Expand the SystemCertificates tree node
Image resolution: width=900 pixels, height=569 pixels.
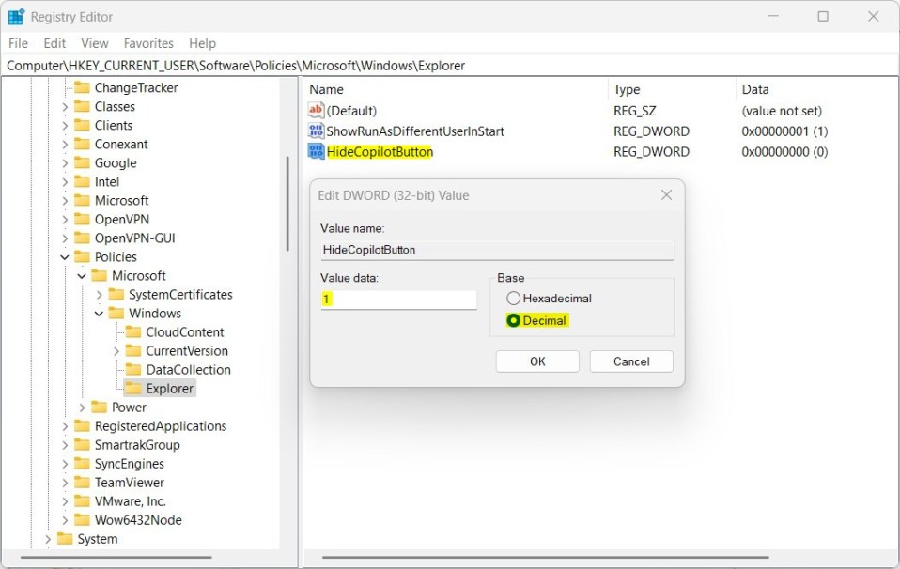99,294
